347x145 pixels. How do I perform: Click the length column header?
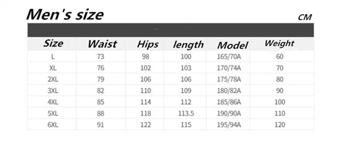coord(188,45)
